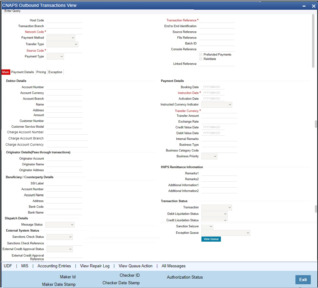The height and width of the screenshot is (288, 318).
Task: Click the Originator Name field
Action: 64,164
